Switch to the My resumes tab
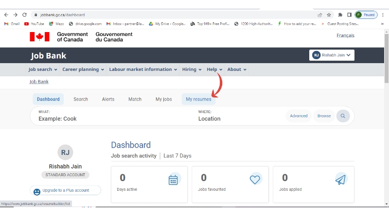389x218 pixels. 198,99
